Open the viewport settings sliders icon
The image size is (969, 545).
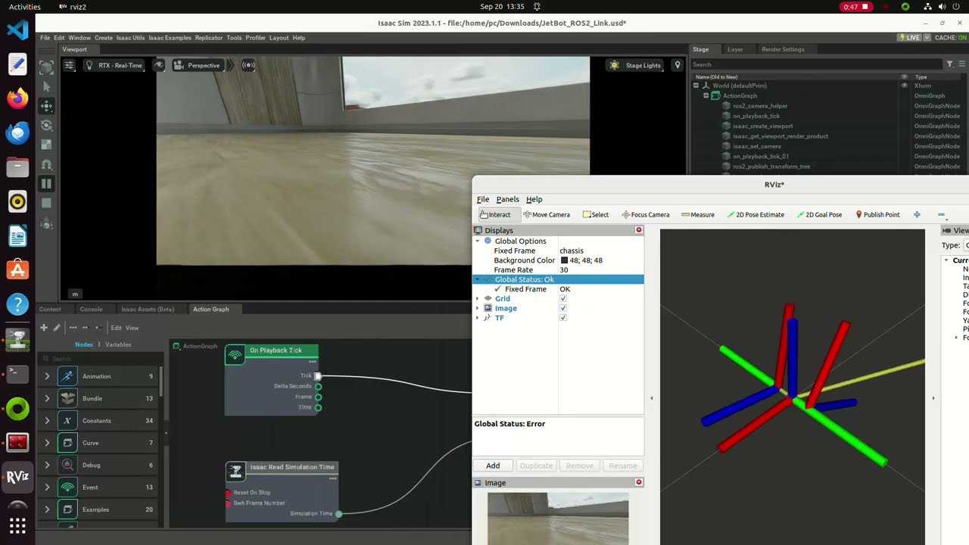[69, 65]
